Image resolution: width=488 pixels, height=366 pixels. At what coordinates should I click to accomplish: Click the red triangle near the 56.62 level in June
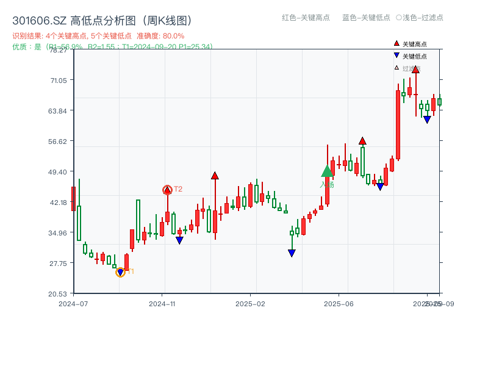(363, 140)
